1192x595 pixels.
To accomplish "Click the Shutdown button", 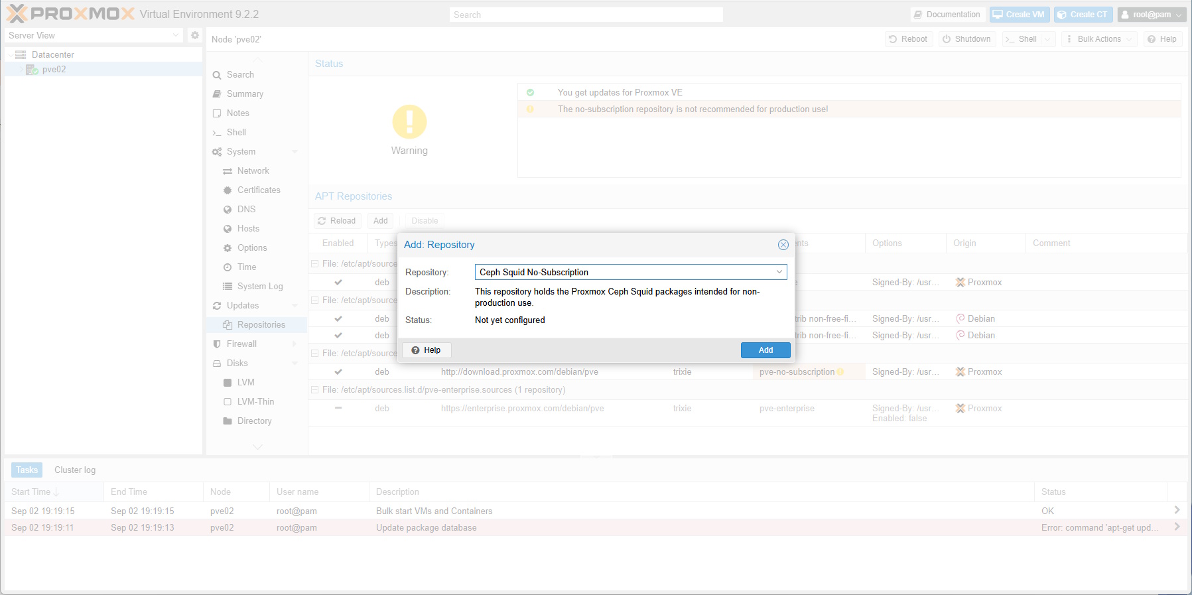I will click(x=967, y=39).
